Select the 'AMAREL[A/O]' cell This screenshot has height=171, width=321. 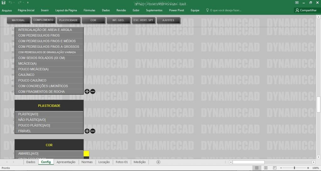click(x=49, y=153)
